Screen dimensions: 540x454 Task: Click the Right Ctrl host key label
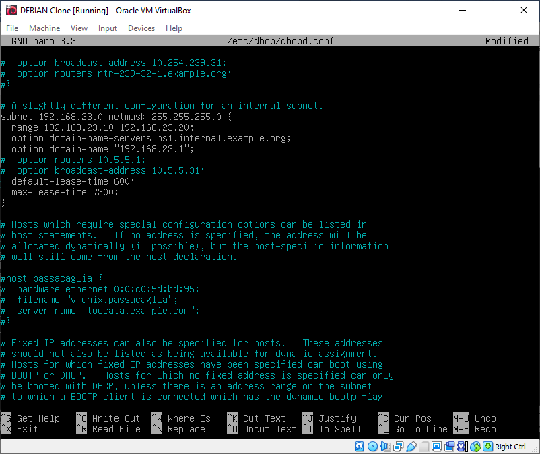pyautogui.click(x=510, y=447)
